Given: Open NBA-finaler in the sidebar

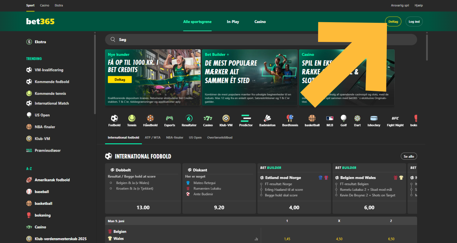Looking at the screenshot, I should pyautogui.click(x=41, y=127).
